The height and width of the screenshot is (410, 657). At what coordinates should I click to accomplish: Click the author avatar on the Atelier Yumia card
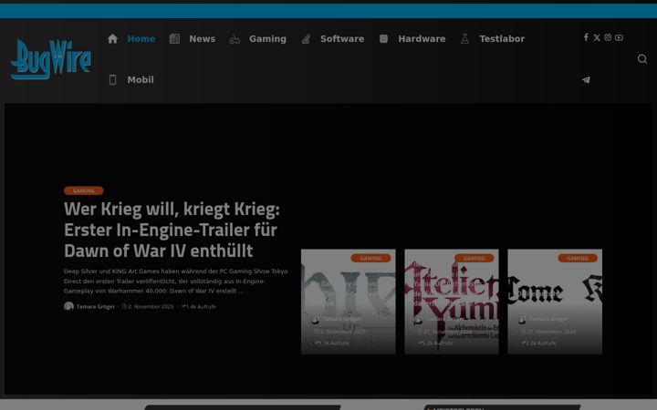pyautogui.click(x=418, y=320)
